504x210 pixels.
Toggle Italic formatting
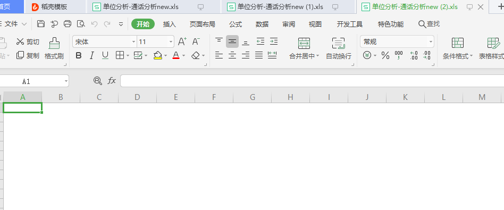(x=91, y=56)
